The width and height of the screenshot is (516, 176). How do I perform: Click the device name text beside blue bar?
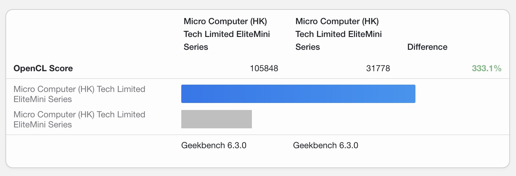(79, 94)
